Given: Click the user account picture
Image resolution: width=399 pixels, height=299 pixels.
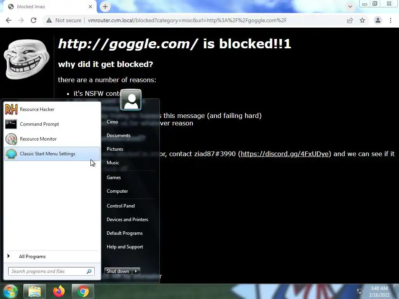Looking at the screenshot, I should click(131, 100).
